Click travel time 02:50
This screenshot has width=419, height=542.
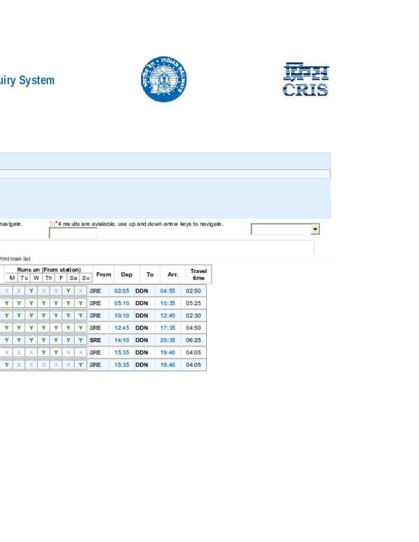coord(193,291)
